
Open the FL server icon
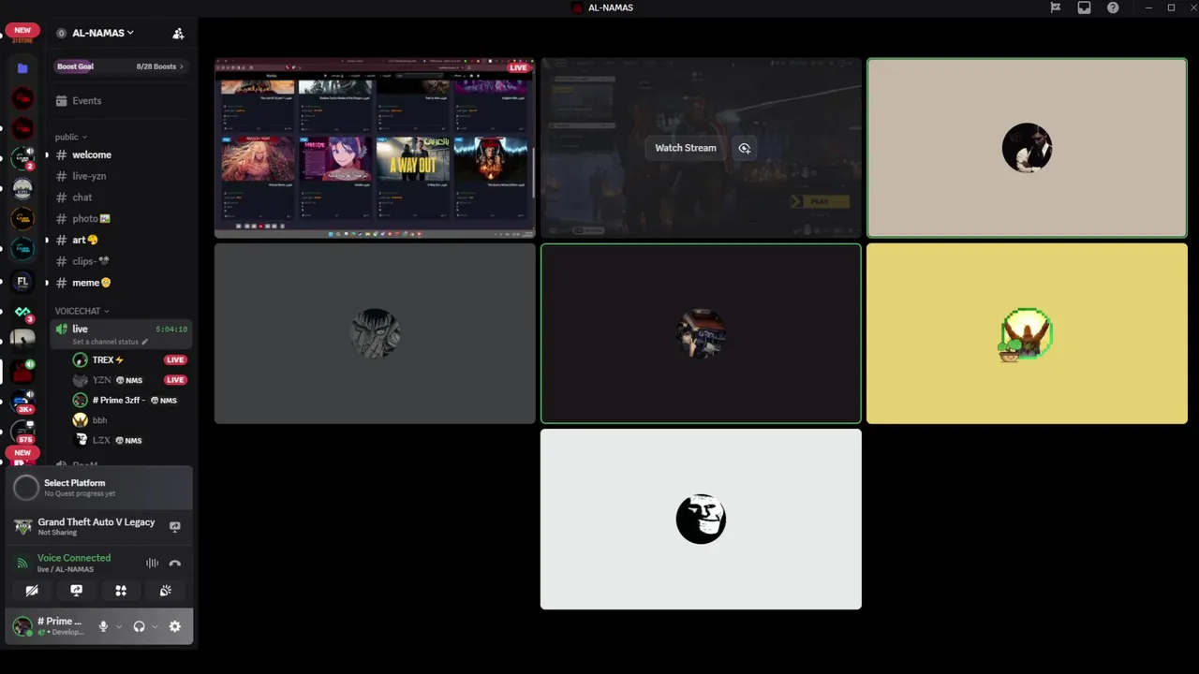(22, 281)
